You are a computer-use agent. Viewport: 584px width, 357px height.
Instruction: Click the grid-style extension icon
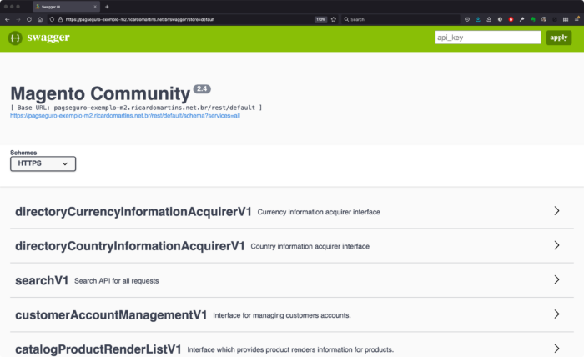point(566,19)
